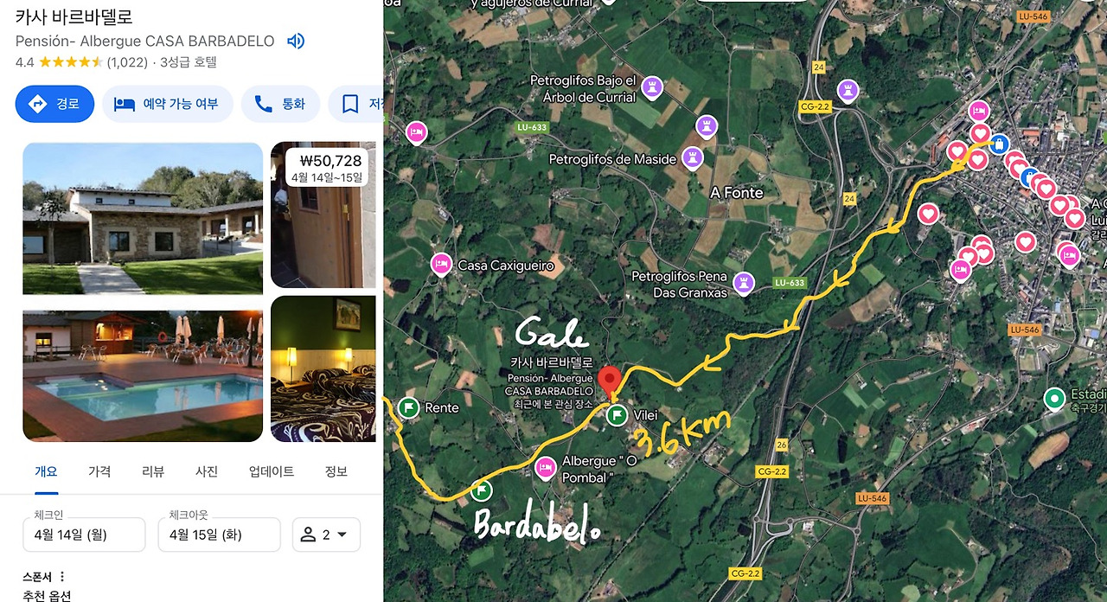Click the Albergue O Pombal lodging pin
The height and width of the screenshot is (602, 1107).
pyautogui.click(x=546, y=468)
